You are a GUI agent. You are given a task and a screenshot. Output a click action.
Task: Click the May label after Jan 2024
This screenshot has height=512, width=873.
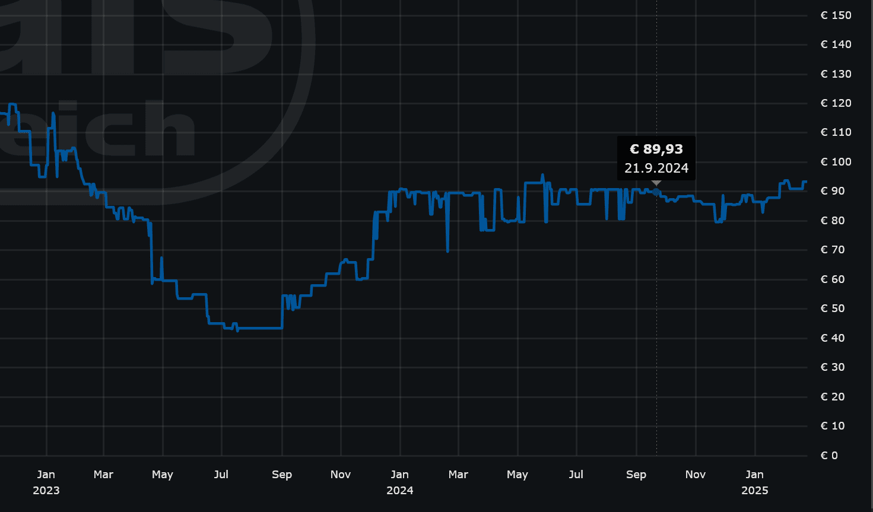pyautogui.click(x=518, y=475)
